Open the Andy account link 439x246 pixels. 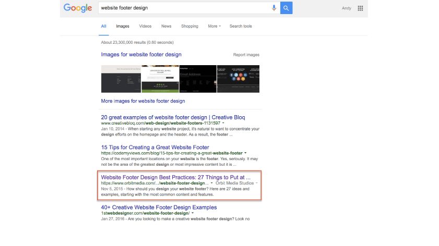346,8
